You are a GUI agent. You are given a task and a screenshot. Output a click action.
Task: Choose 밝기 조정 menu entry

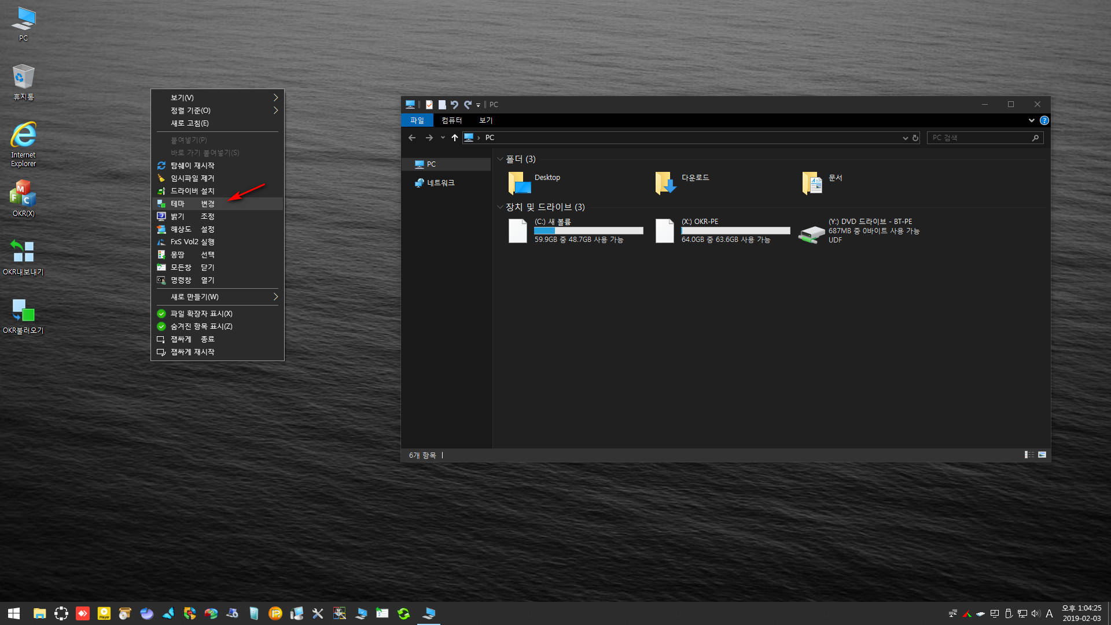[218, 216]
